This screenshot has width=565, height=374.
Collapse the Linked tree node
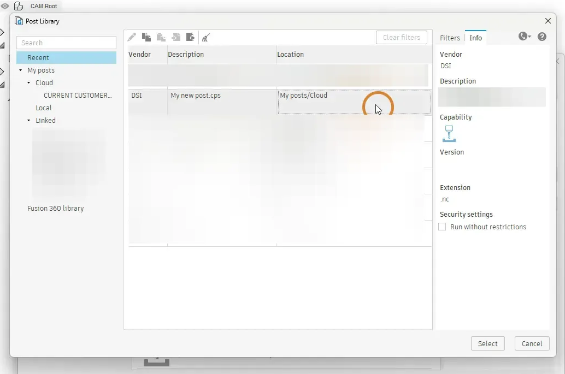click(29, 121)
